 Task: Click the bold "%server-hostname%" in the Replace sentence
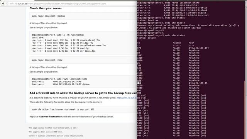coord(51,117)
